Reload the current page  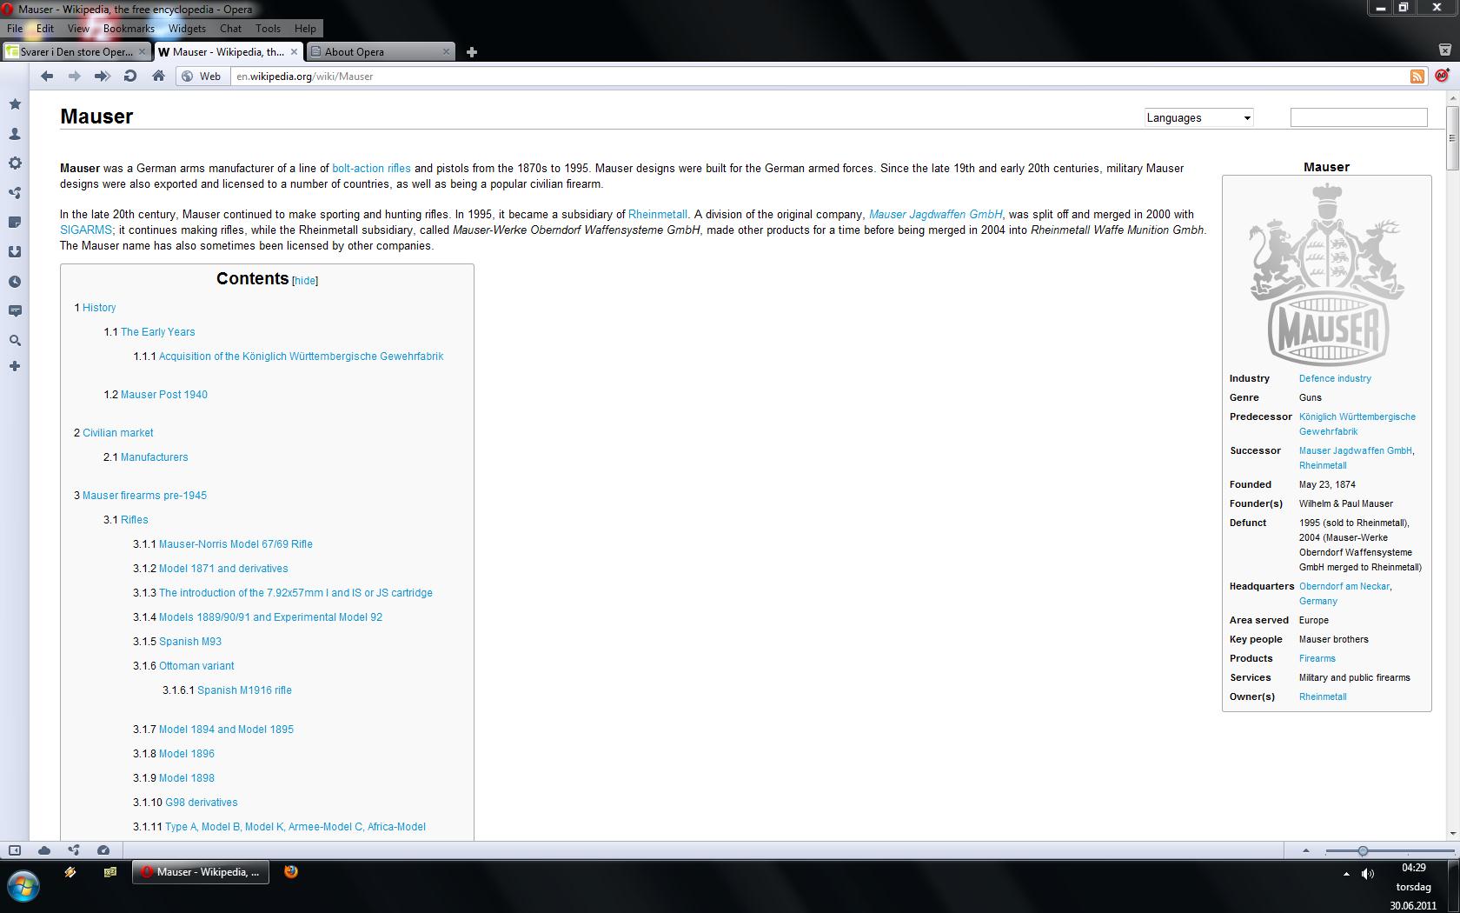(130, 77)
